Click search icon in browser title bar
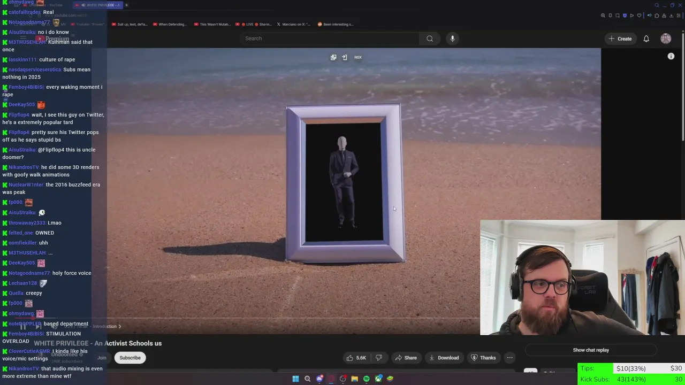This screenshot has width=685, height=385. (657, 5)
